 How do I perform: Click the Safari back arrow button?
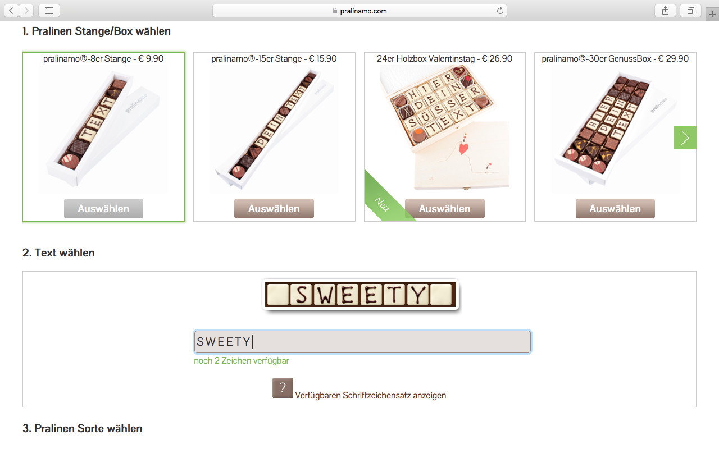[12, 11]
